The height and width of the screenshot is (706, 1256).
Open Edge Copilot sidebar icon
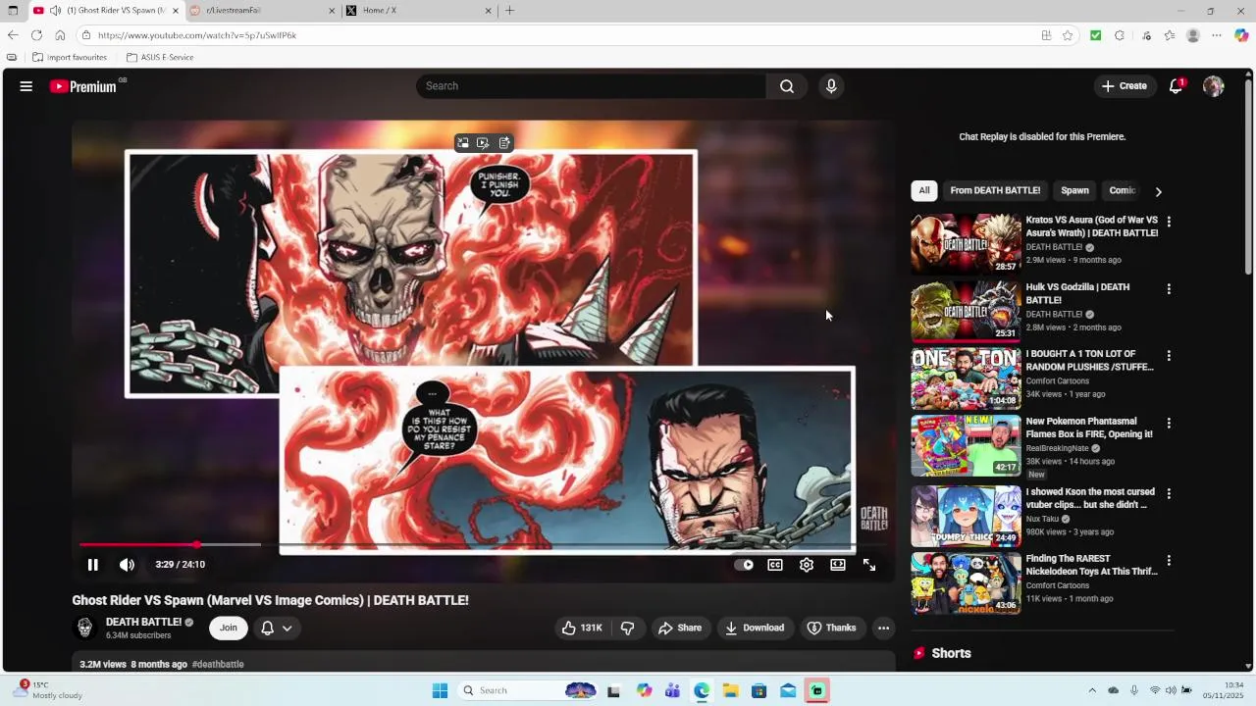coord(1241,35)
